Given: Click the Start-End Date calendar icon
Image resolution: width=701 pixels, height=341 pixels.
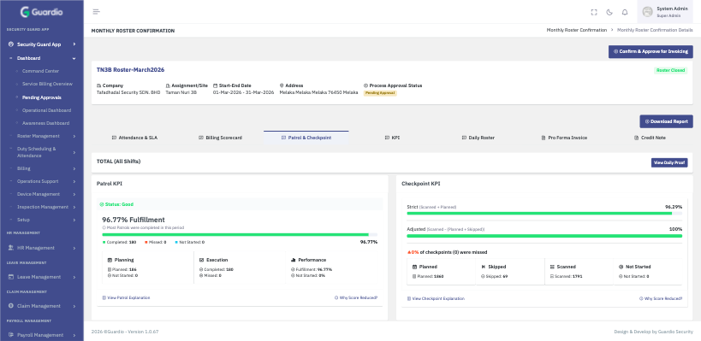Looking at the screenshot, I should 215,85.
